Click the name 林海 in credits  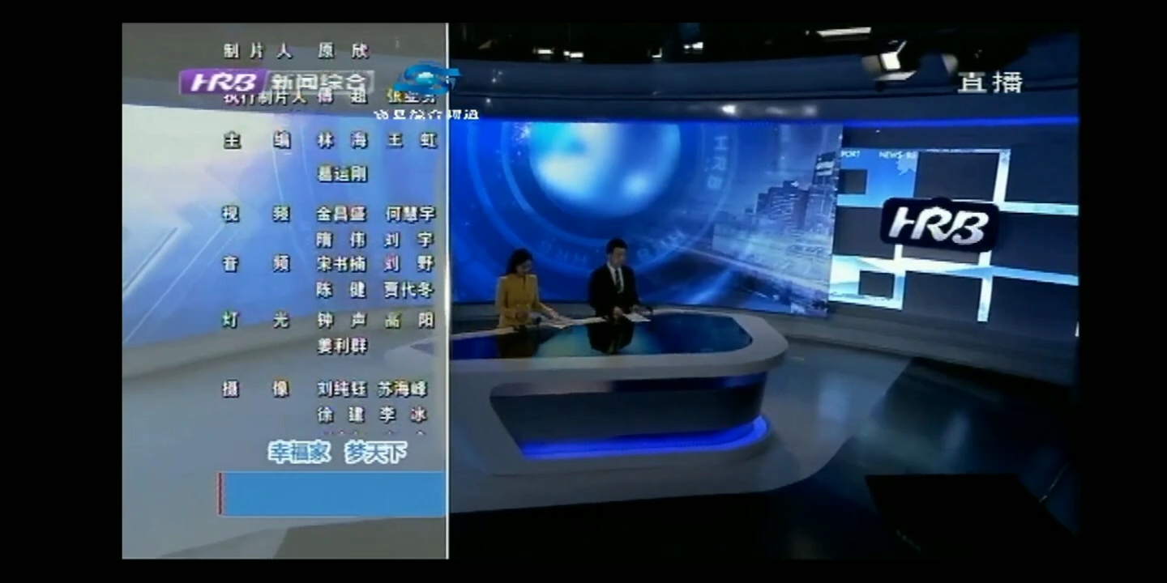click(342, 141)
